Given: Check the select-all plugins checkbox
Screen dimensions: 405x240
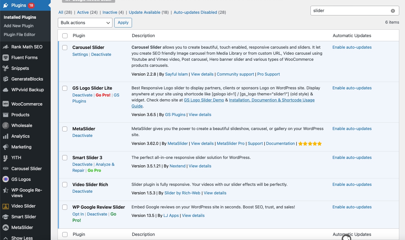Looking at the screenshot, I should coord(65,35).
